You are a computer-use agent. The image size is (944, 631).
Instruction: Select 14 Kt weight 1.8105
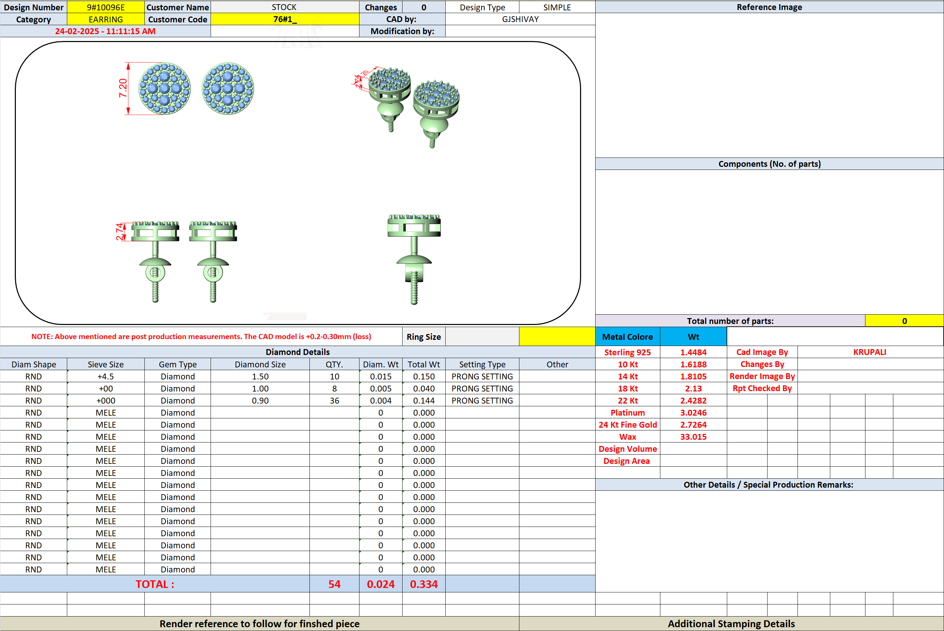[x=693, y=376]
